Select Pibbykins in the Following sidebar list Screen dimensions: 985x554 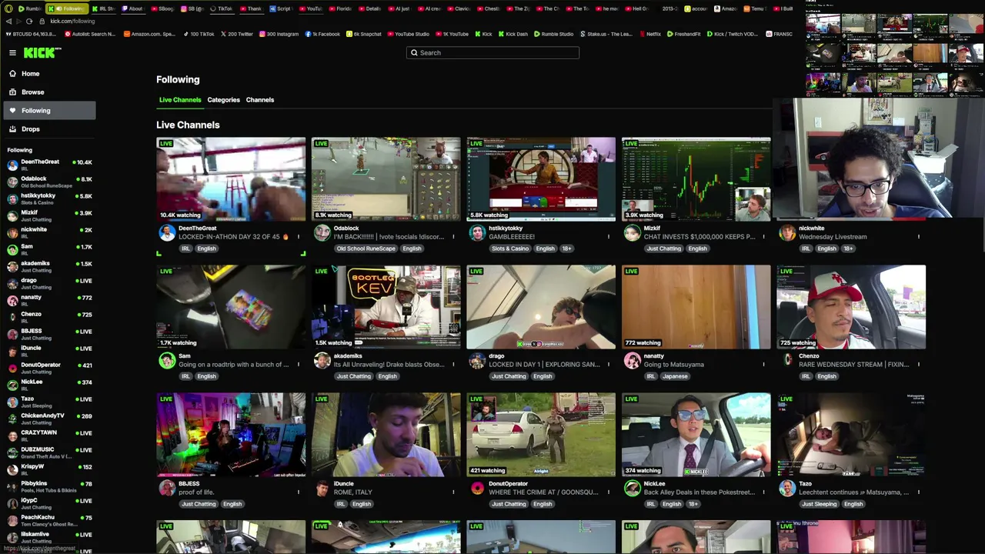pos(49,487)
